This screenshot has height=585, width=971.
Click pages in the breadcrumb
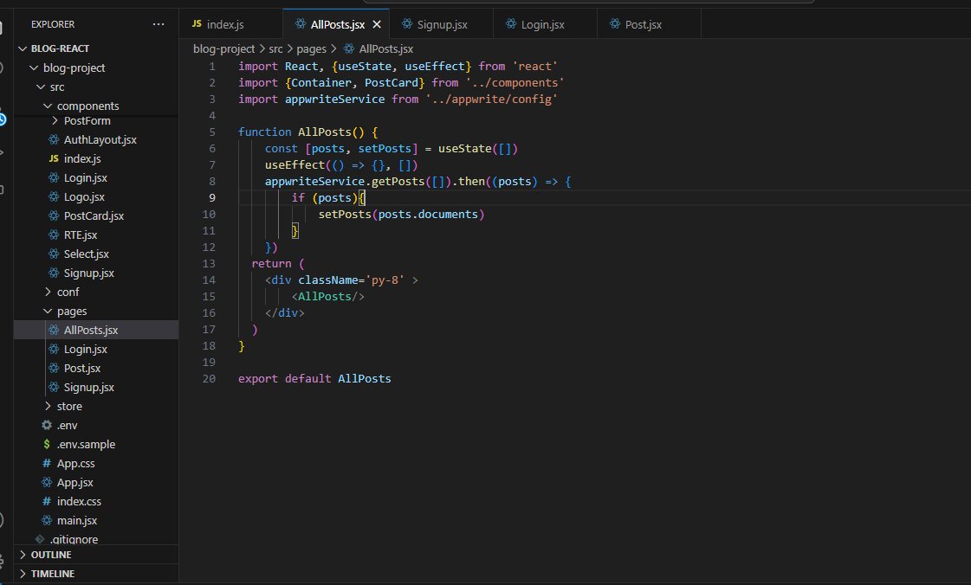(x=311, y=48)
